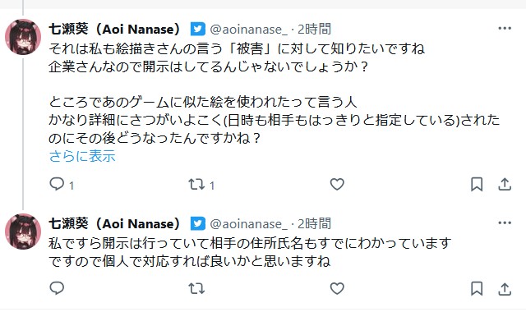Open the first tweet author's avatar
The width and height of the screenshot is (526, 312).
pyautogui.click(x=23, y=37)
